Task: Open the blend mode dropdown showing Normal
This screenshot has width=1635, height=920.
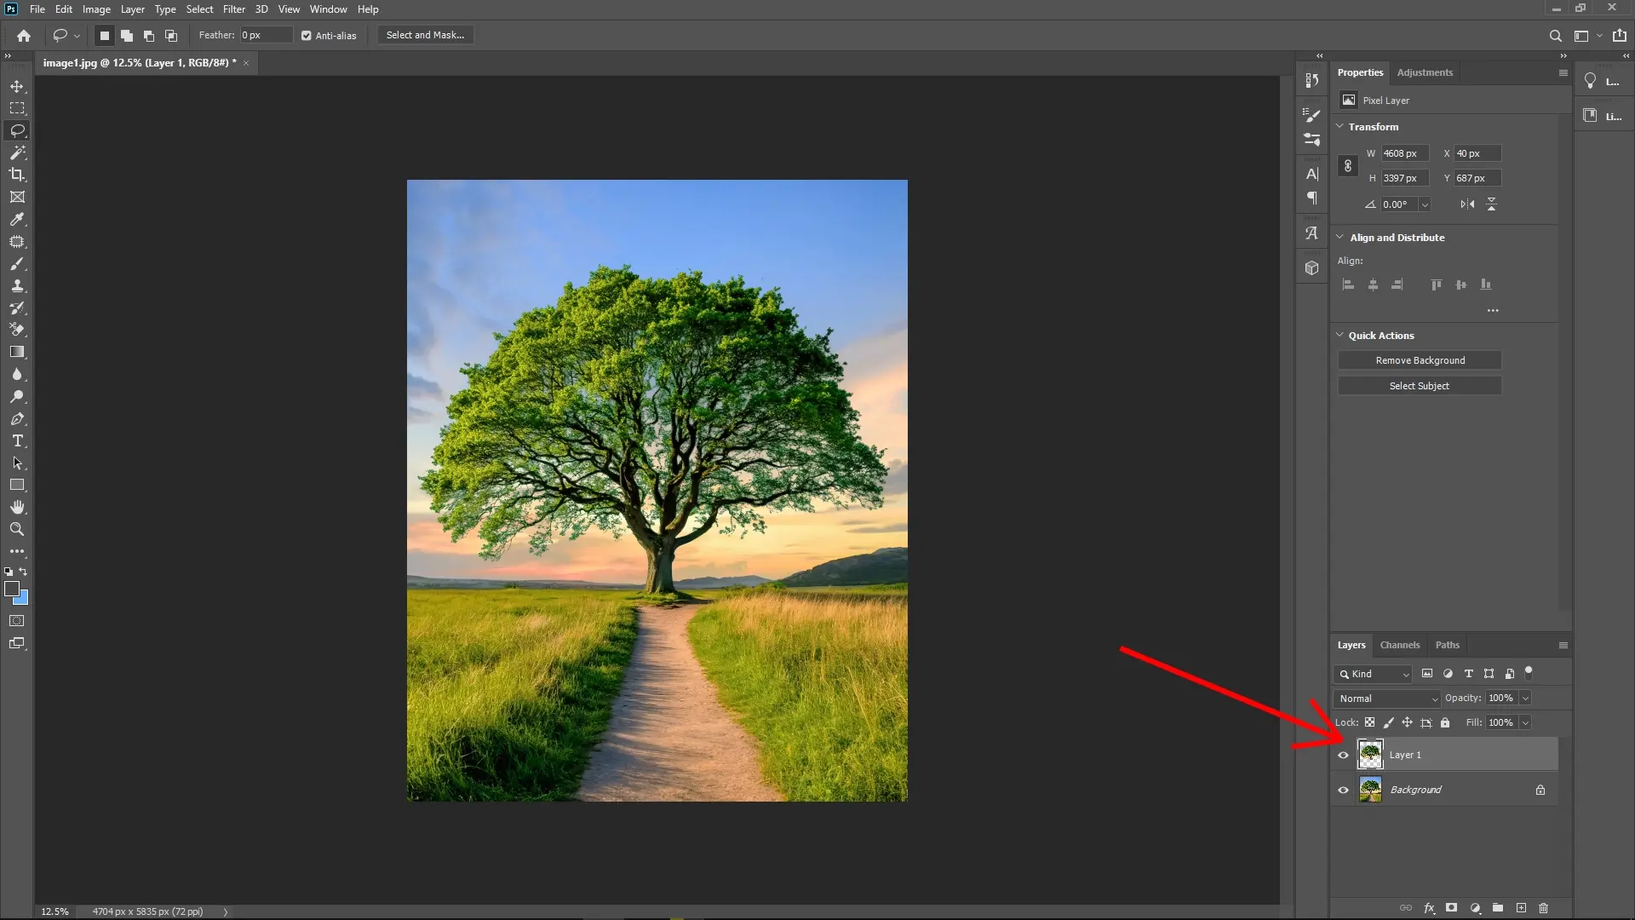Action: (x=1386, y=698)
